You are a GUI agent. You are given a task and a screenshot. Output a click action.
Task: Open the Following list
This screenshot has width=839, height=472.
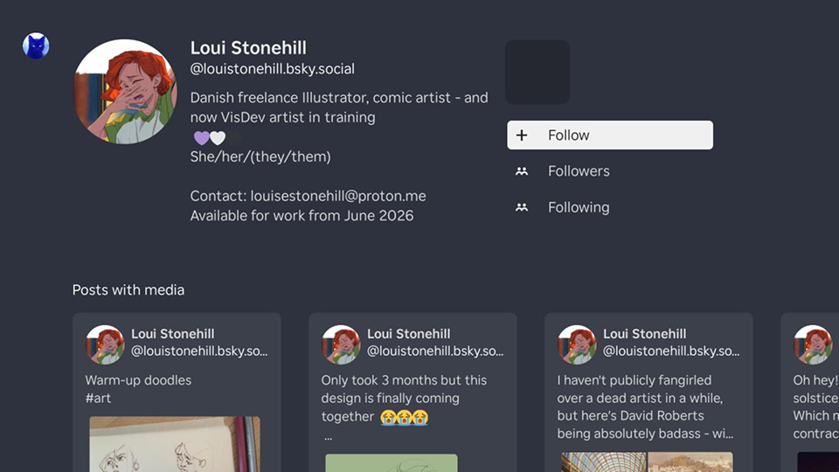coord(579,208)
